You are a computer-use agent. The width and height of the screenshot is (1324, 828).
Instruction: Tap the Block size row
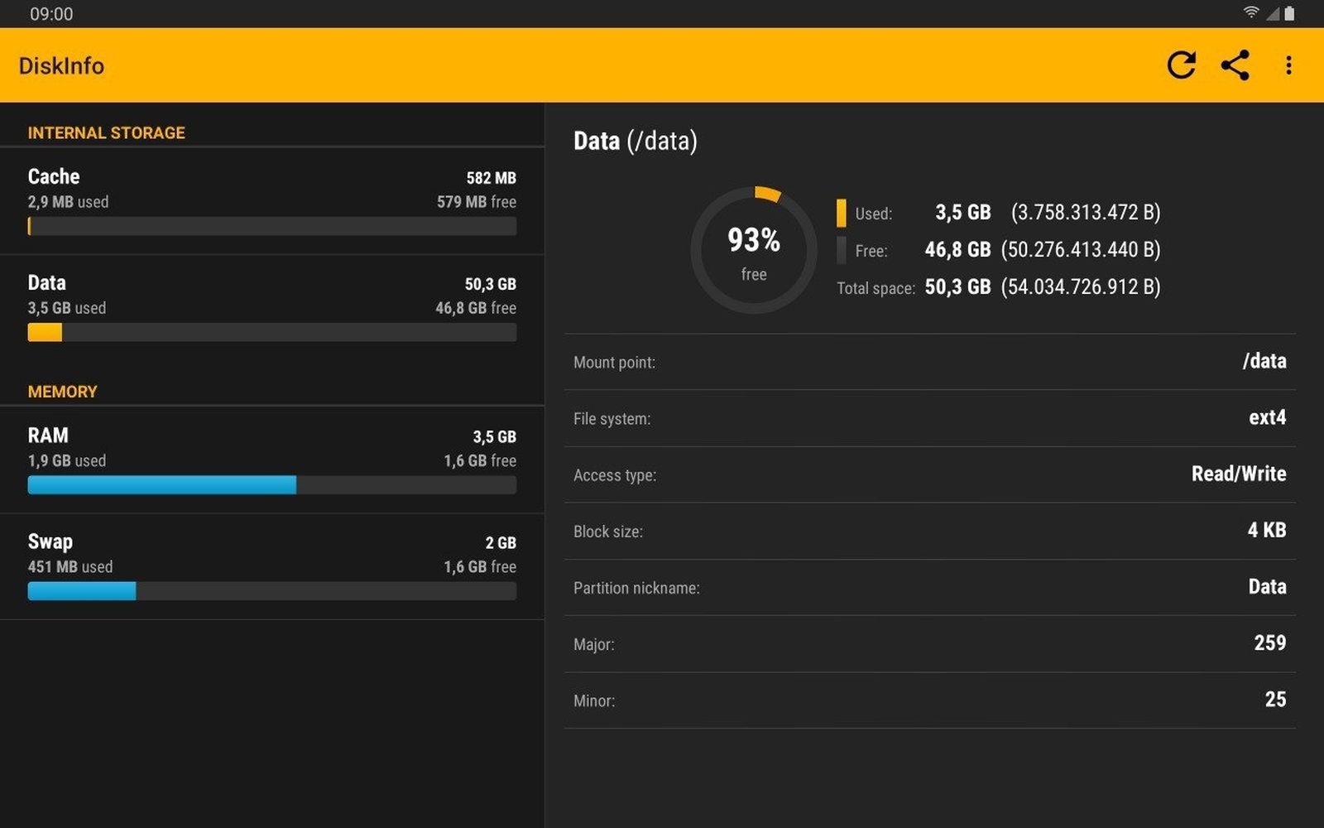pos(929,531)
